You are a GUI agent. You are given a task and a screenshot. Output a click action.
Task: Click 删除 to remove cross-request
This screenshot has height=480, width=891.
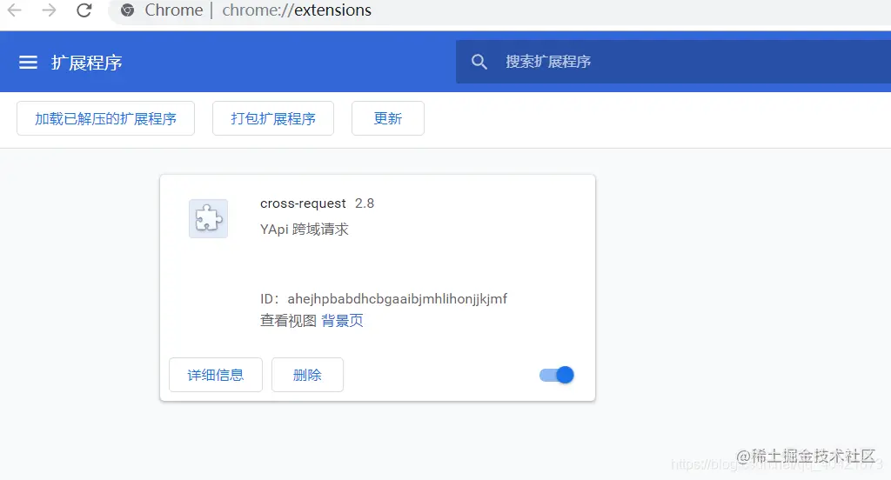307,375
